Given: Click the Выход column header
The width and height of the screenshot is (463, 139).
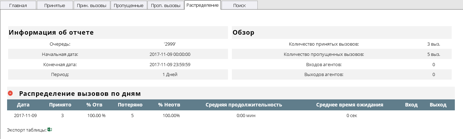Looking at the screenshot, I should pos(438,105).
